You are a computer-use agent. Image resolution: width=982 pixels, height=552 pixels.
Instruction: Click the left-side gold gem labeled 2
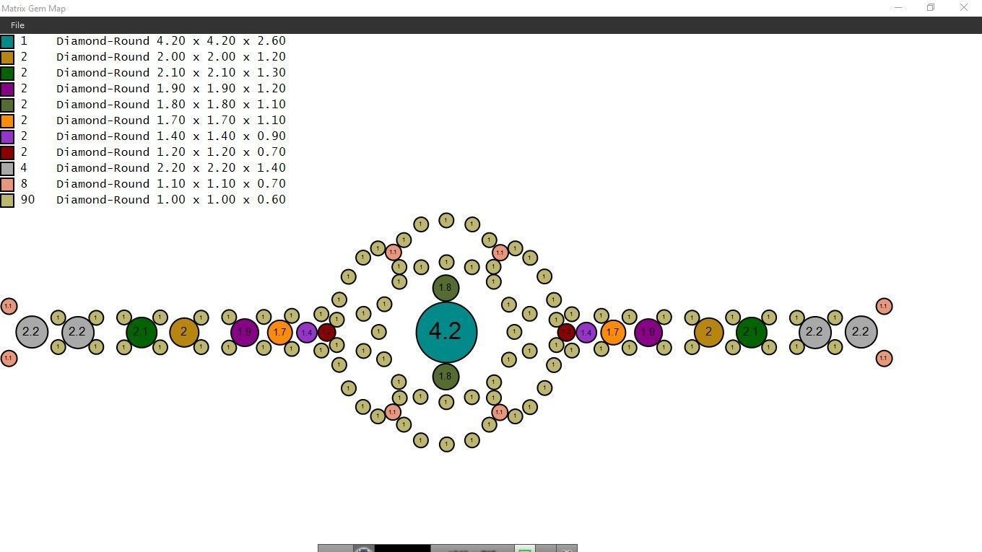pyautogui.click(x=184, y=332)
